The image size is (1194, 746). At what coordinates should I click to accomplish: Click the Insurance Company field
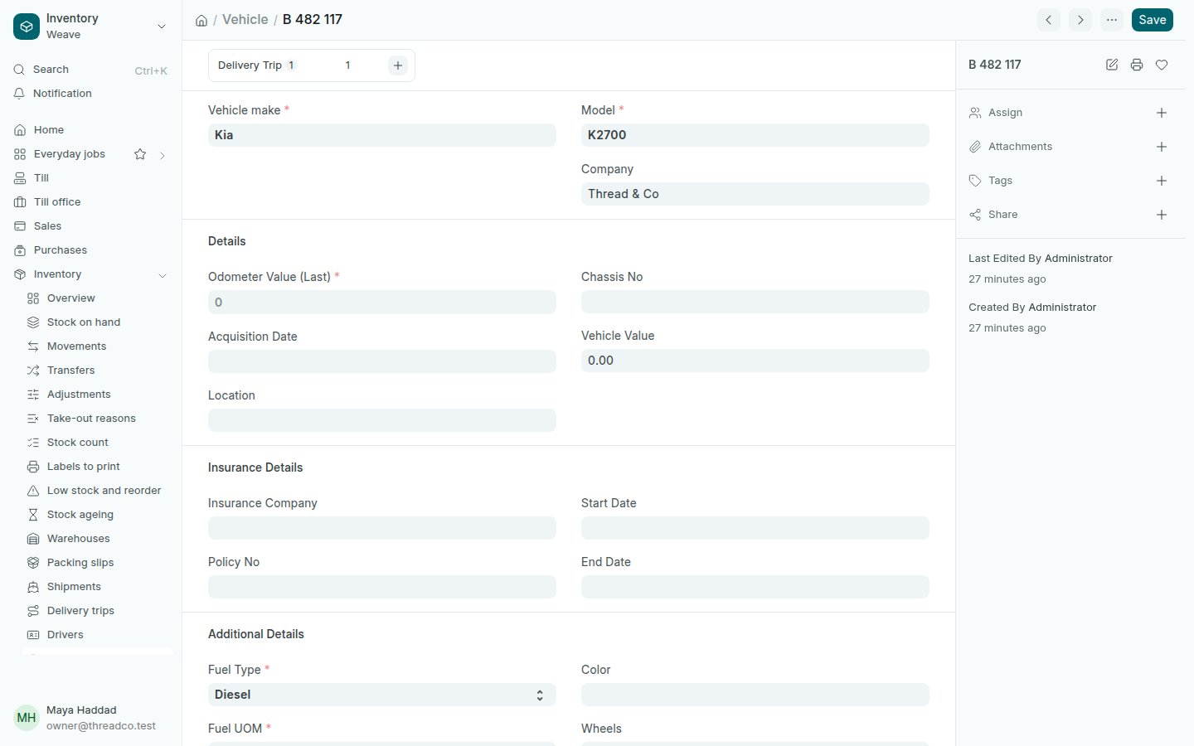click(382, 528)
